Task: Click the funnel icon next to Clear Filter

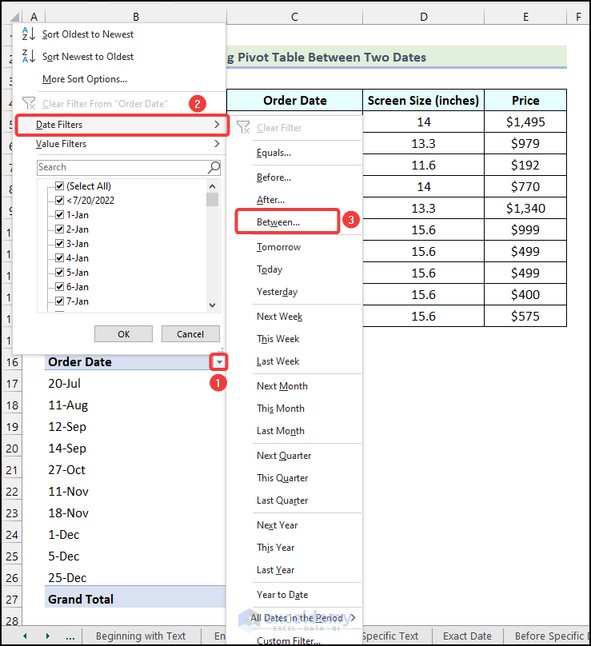Action: [x=243, y=127]
